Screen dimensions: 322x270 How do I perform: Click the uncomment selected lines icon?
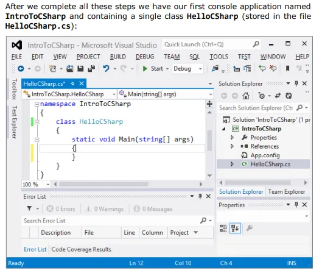[x=273, y=68]
